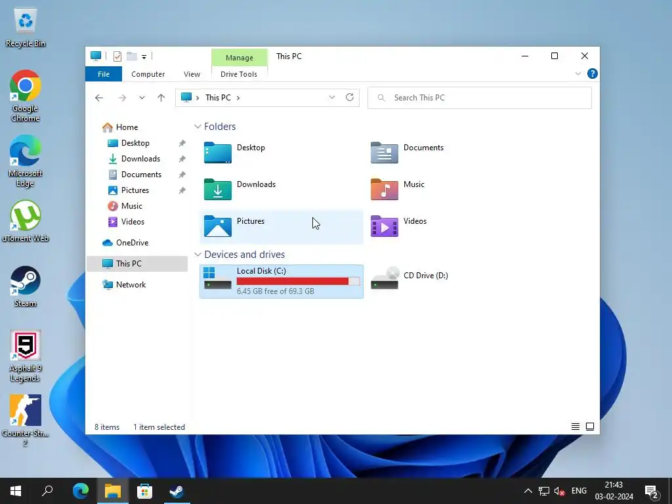
Task: Select This PC in the navigation pane
Action: [136, 264]
